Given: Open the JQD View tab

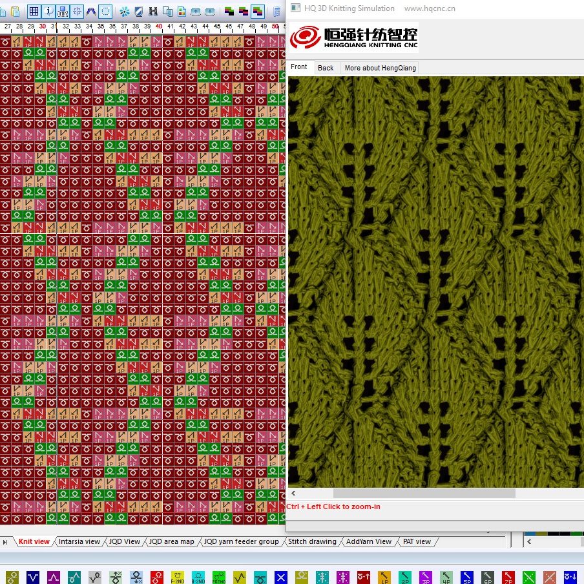Looking at the screenshot, I should click(x=125, y=541).
